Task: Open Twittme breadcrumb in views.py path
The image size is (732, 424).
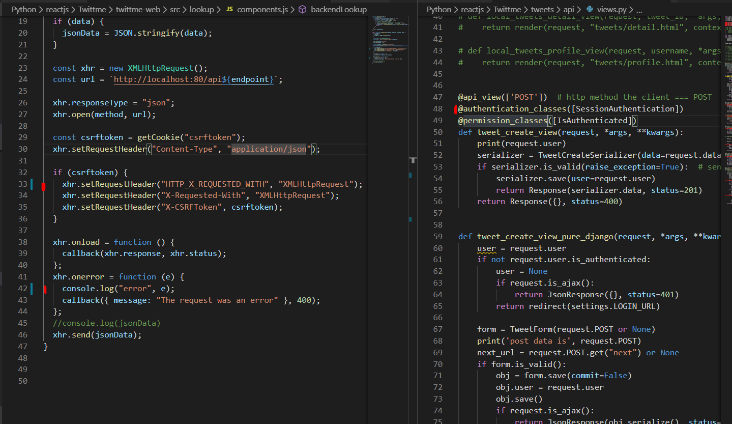Action: coord(507,9)
